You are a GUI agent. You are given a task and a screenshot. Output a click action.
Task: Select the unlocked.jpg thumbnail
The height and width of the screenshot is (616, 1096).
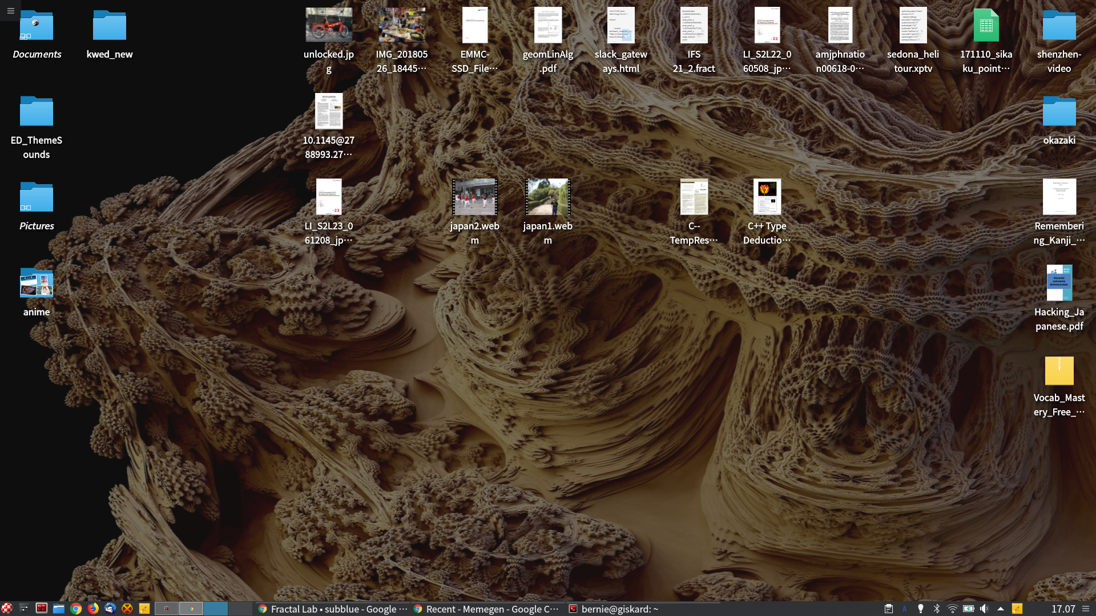point(329,25)
